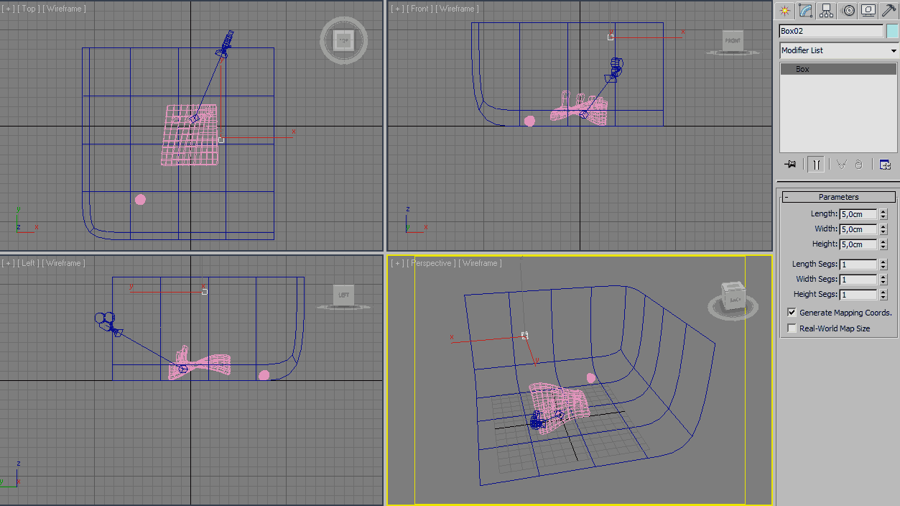This screenshot has height=506, width=900.
Task: Open the Front viewport [Wireframe] shading menu
Action: (x=458, y=9)
